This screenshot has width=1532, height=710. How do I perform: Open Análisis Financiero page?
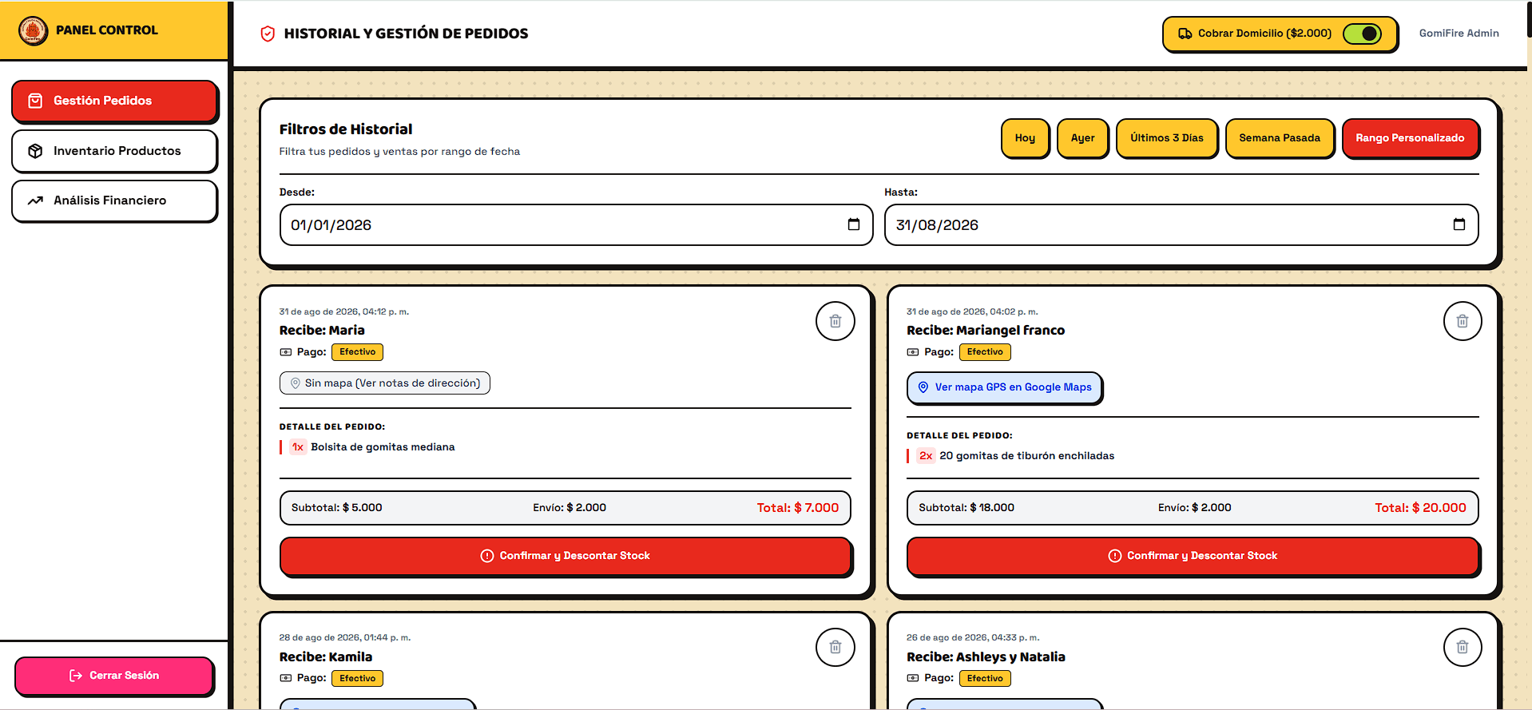pos(114,200)
